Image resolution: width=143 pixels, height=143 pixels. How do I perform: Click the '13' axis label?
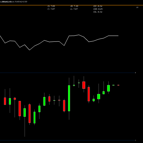137,7
